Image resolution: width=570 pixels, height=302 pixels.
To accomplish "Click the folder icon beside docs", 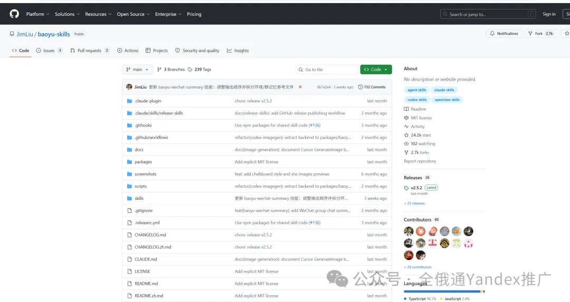I will pos(129,150).
